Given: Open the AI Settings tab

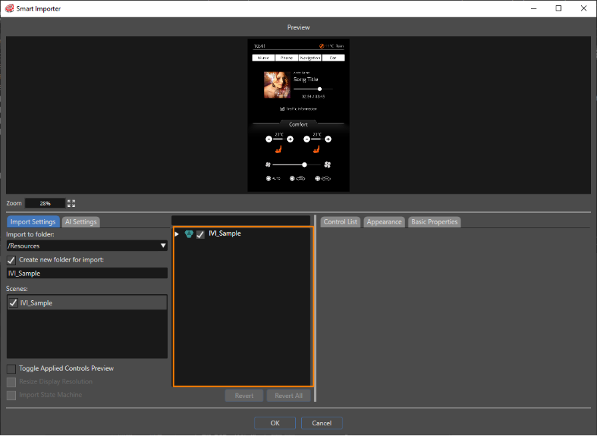Looking at the screenshot, I should pyautogui.click(x=81, y=222).
